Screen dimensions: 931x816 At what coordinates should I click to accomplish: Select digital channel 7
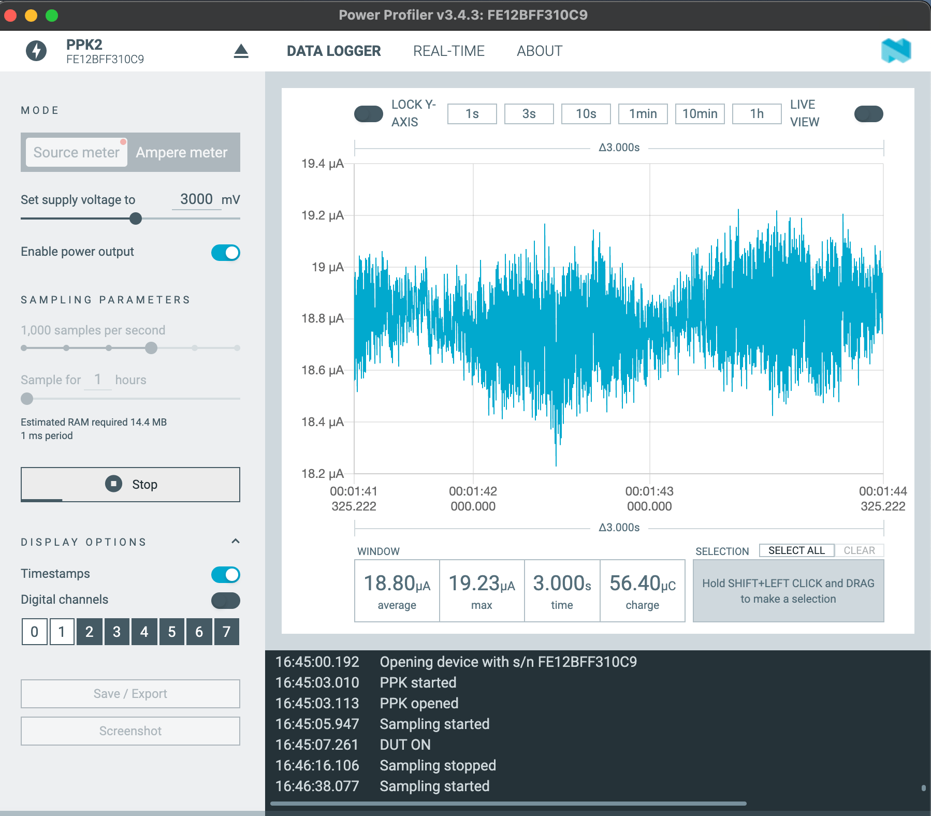[226, 632]
